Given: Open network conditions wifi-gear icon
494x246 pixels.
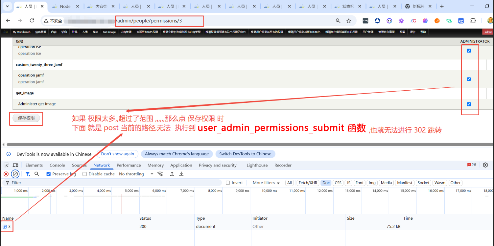Looking at the screenshot, I should (160, 174).
